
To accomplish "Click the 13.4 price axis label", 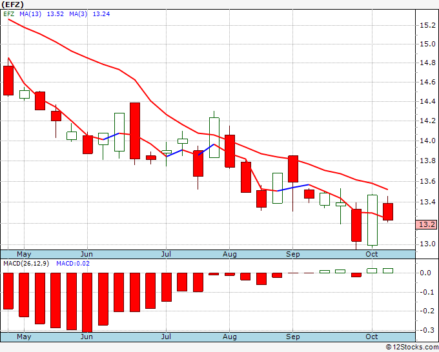I will click(427, 202).
